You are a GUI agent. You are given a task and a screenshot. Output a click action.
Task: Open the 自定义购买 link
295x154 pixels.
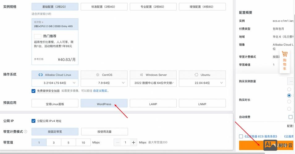(x=100, y=91)
